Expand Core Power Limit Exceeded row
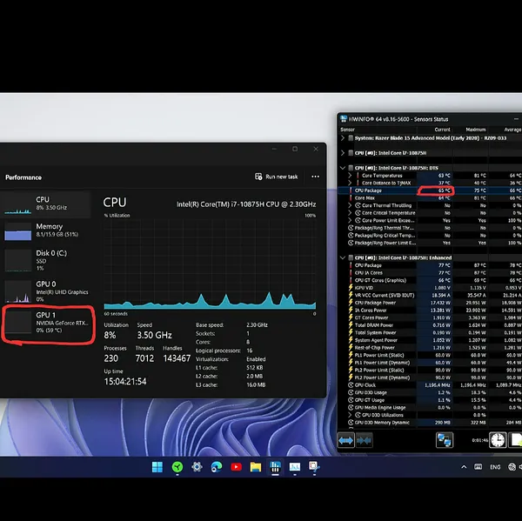Viewport: 522px width, 521px height. [x=350, y=220]
